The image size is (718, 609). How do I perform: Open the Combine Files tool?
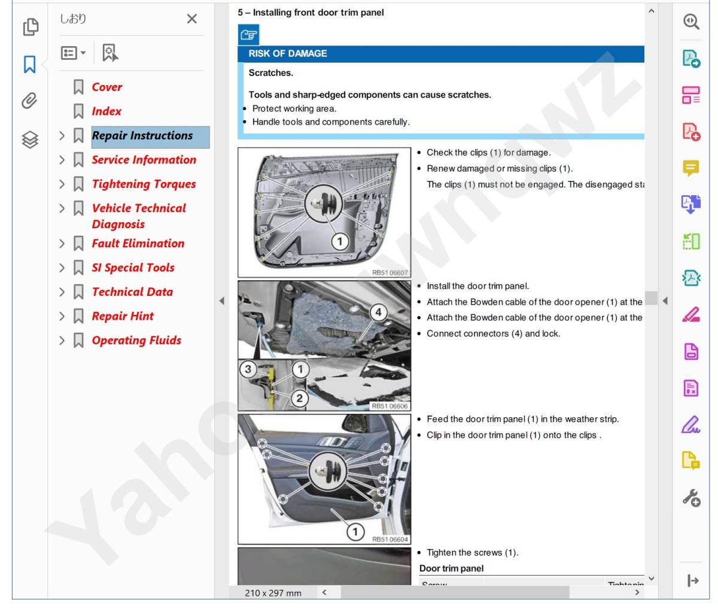point(691,205)
